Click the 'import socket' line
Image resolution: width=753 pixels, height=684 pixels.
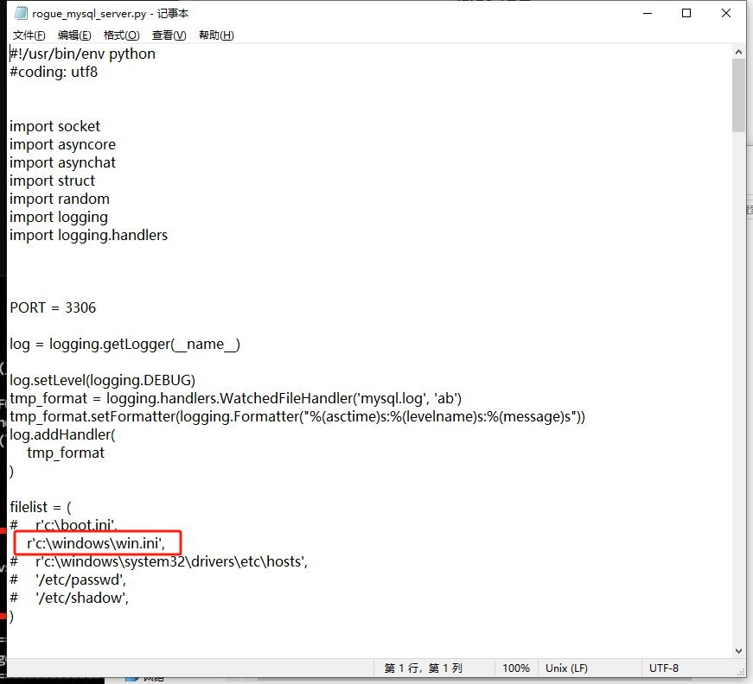(x=54, y=126)
